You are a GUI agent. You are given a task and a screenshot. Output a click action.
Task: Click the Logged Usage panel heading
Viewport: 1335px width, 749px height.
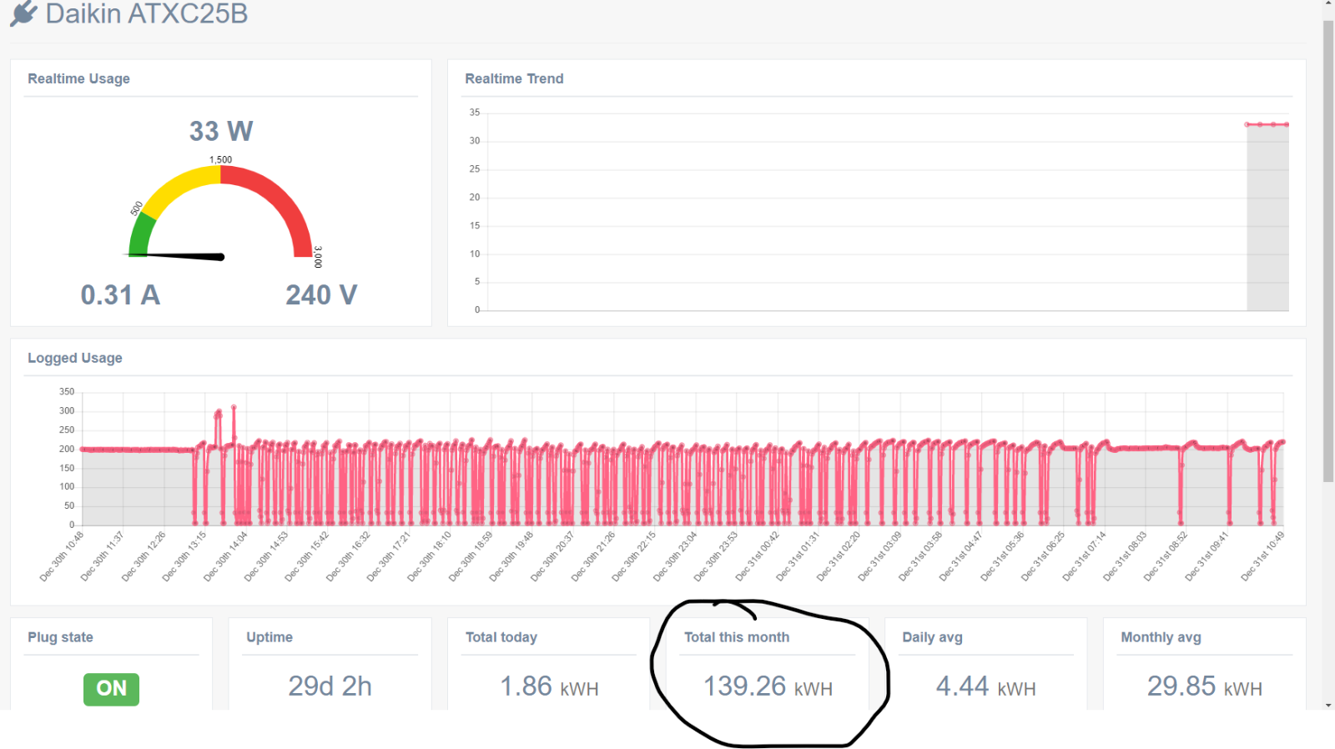coord(75,358)
